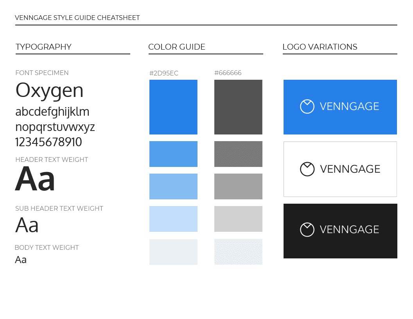
Task: Click the bold header weight Aa sample
Action: tap(35, 179)
